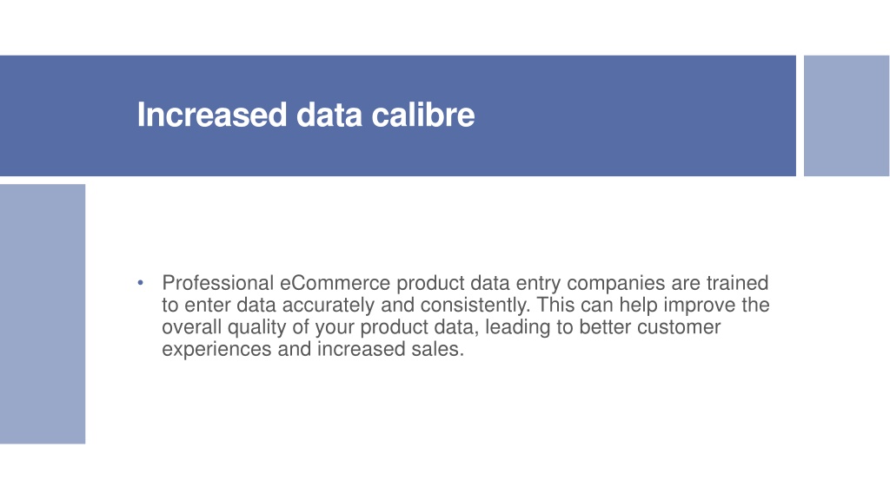Screen dimensions: 890x500
Task: Click the light blue square beside title banner
Action: pos(847,115)
